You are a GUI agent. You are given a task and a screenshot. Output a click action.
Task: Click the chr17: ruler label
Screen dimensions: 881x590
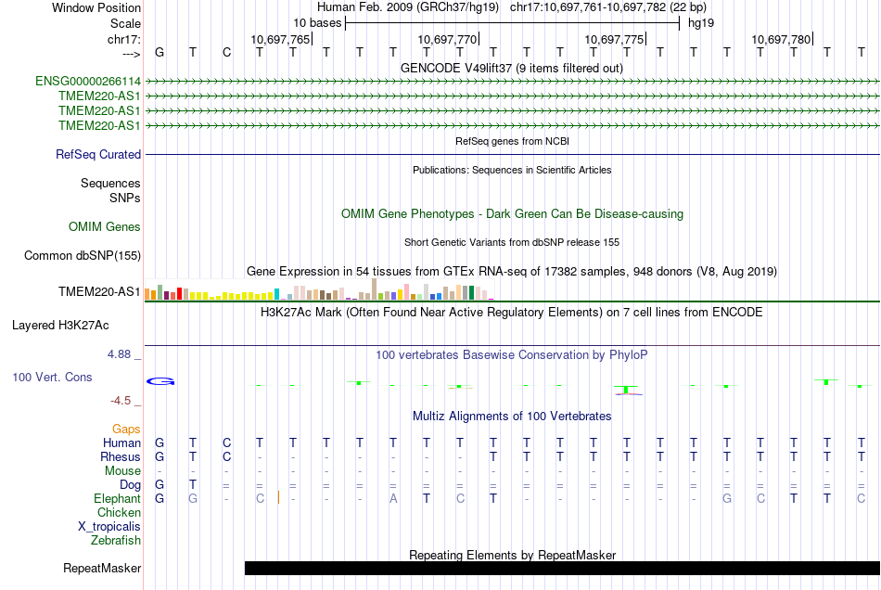click(x=123, y=39)
